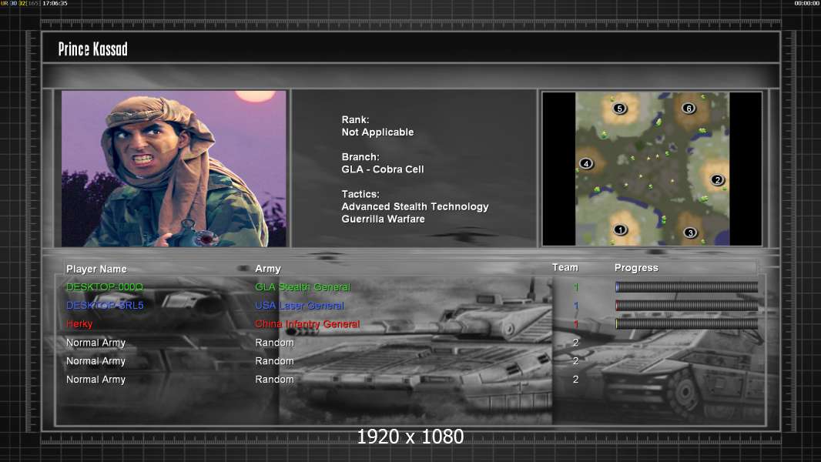The width and height of the screenshot is (821, 462).
Task: Click the 'Not Applicable' rank value
Action: [x=377, y=132]
